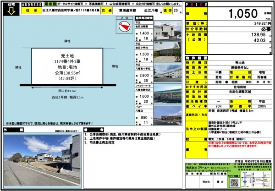This screenshot has width=275, height=191.
Task: Click the 土地面積 138.95 value
Action: (258, 35)
